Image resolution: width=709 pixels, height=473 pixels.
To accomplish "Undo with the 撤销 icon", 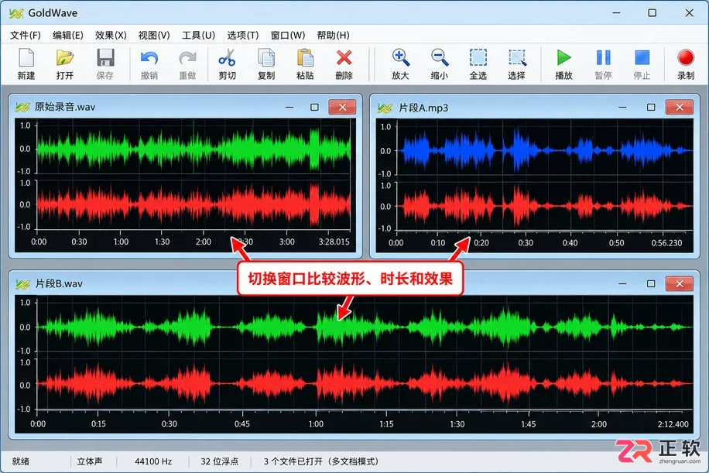I will pyautogui.click(x=149, y=58).
